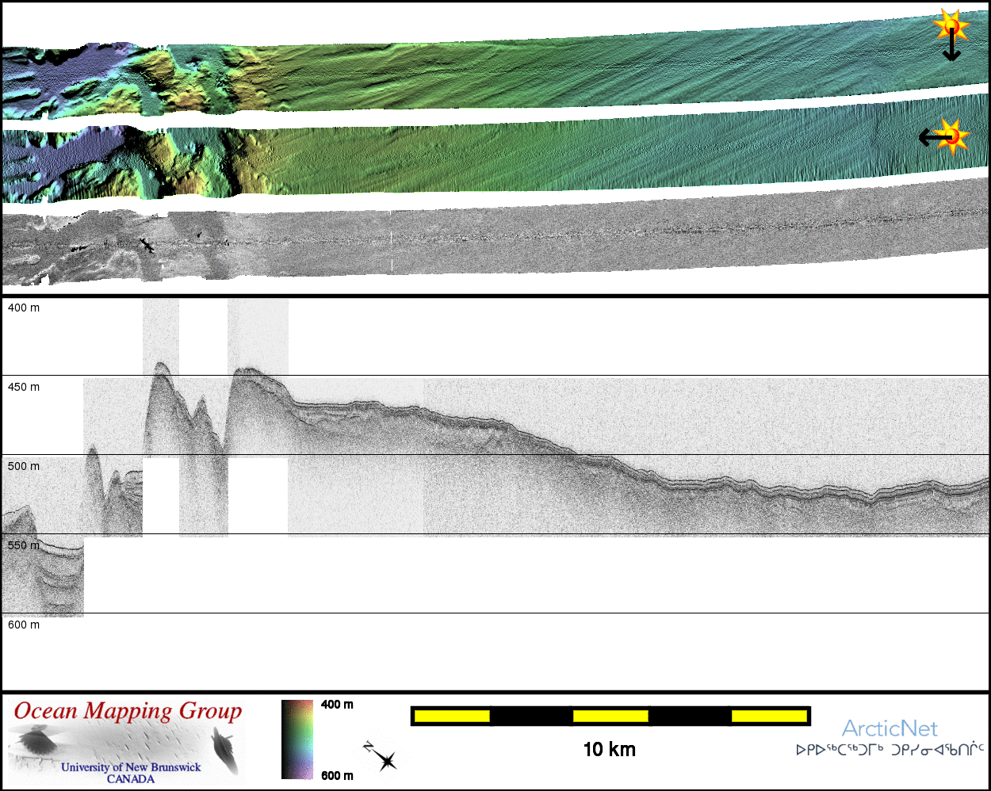The width and height of the screenshot is (991, 791).
Task: Click the leftmost yellow scale bar segment
Action: (x=452, y=716)
